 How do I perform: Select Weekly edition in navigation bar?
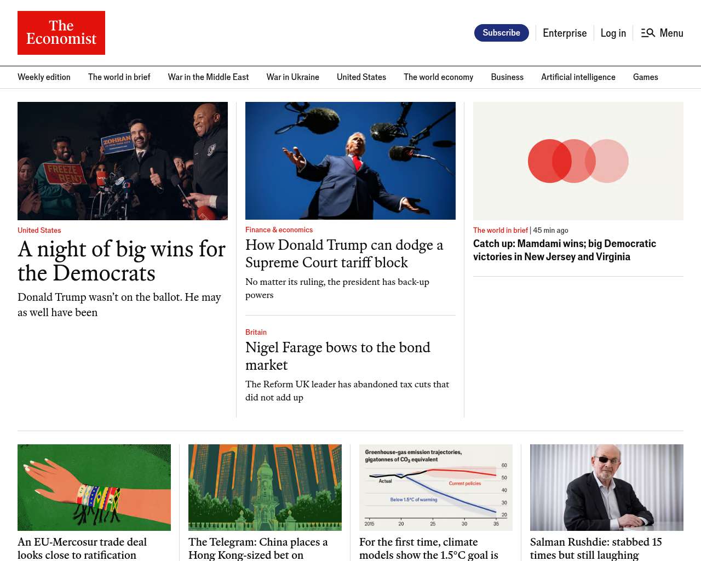(x=44, y=77)
